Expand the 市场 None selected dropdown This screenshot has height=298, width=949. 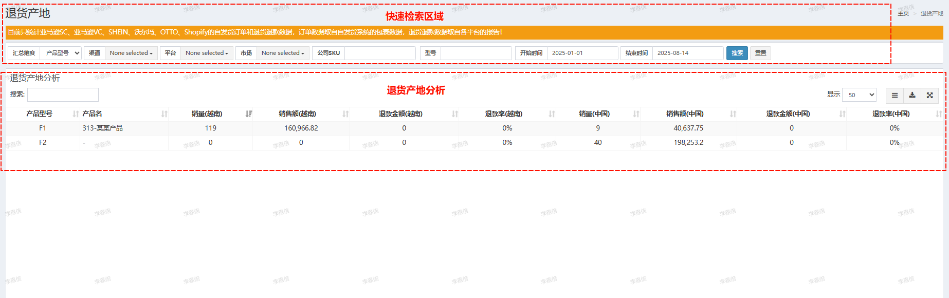[x=283, y=53]
